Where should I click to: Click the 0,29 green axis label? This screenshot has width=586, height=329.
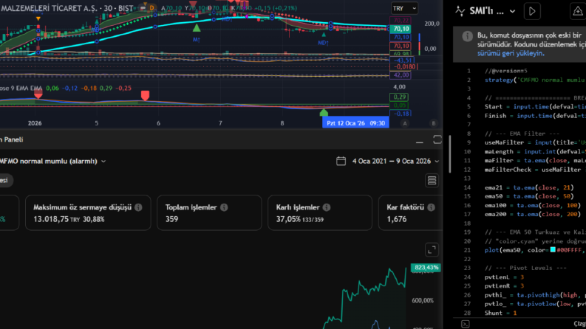(x=400, y=97)
